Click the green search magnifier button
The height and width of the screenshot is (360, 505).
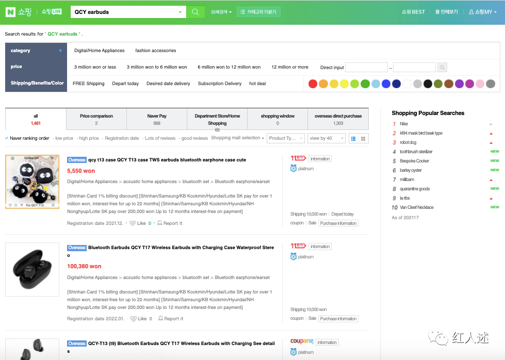(195, 12)
